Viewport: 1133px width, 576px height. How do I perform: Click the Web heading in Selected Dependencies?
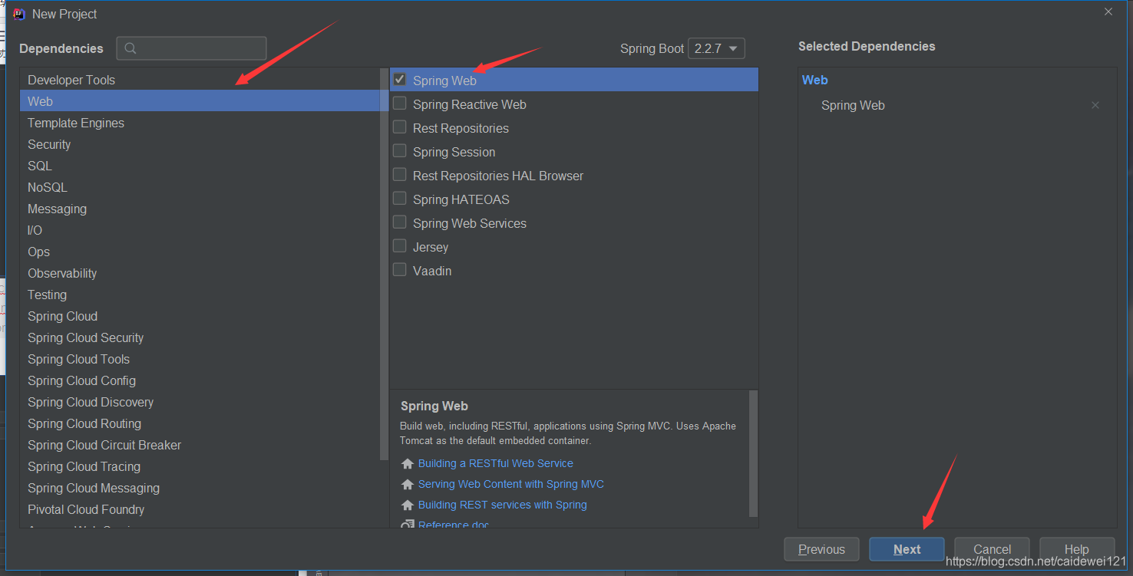[815, 80]
